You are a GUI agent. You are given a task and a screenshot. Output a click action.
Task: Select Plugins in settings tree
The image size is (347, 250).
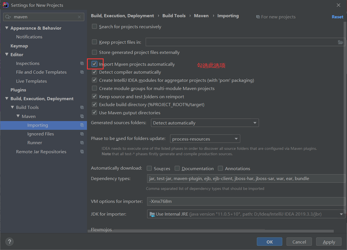(x=18, y=90)
